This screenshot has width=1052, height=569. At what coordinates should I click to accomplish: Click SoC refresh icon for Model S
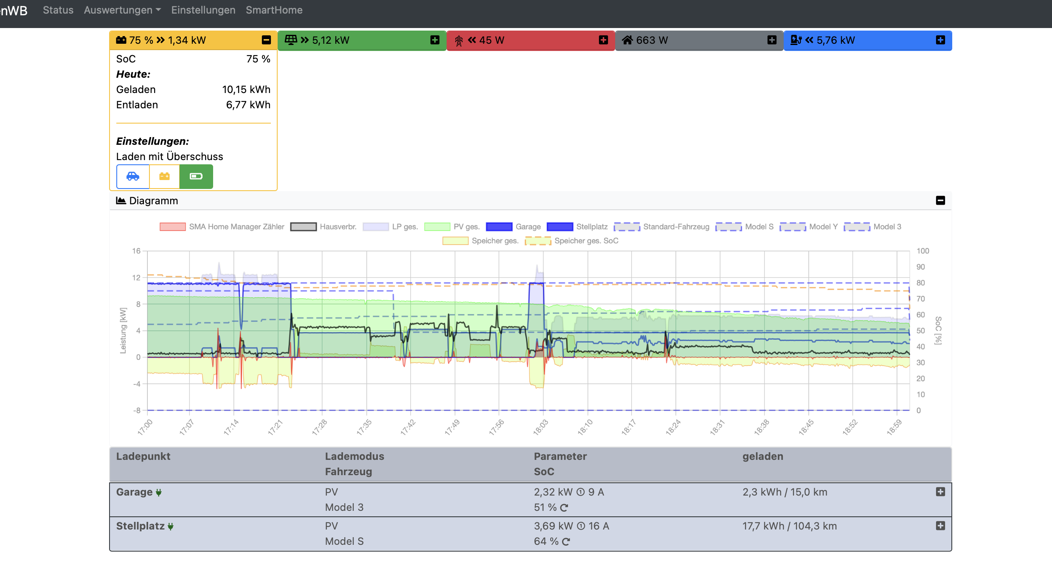tap(566, 542)
